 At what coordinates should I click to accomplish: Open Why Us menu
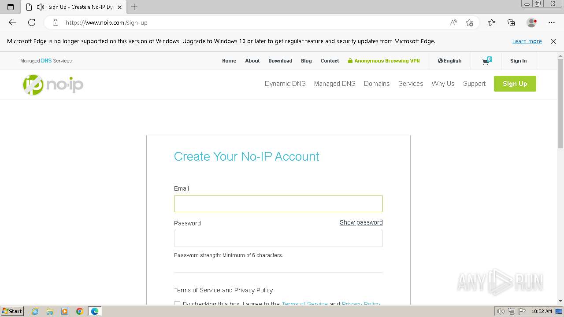(443, 84)
